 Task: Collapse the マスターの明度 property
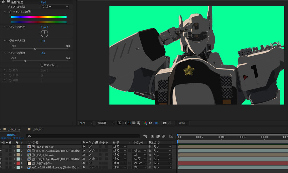tap(5, 53)
